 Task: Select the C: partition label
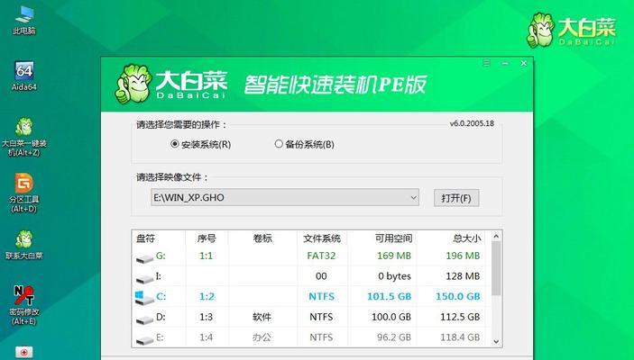pos(161,296)
